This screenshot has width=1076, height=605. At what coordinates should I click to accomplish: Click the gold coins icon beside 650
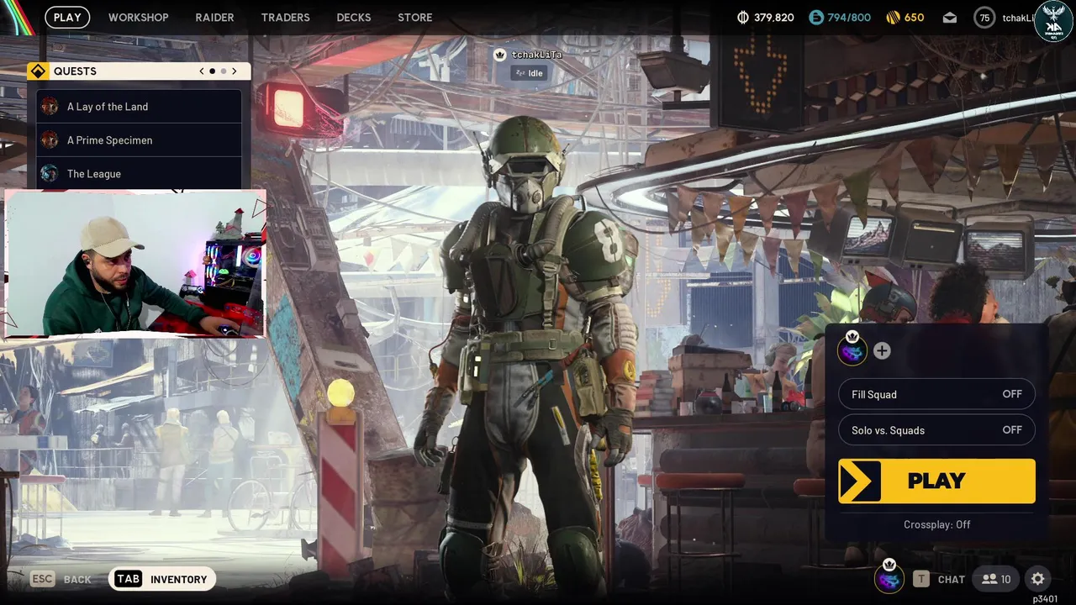pos(893,18)
